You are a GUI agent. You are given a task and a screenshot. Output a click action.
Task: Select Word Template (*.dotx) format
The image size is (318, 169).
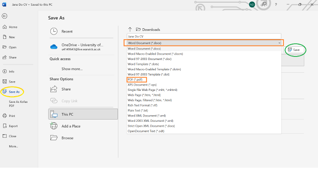pyautogui.click(x=143, y=64)
